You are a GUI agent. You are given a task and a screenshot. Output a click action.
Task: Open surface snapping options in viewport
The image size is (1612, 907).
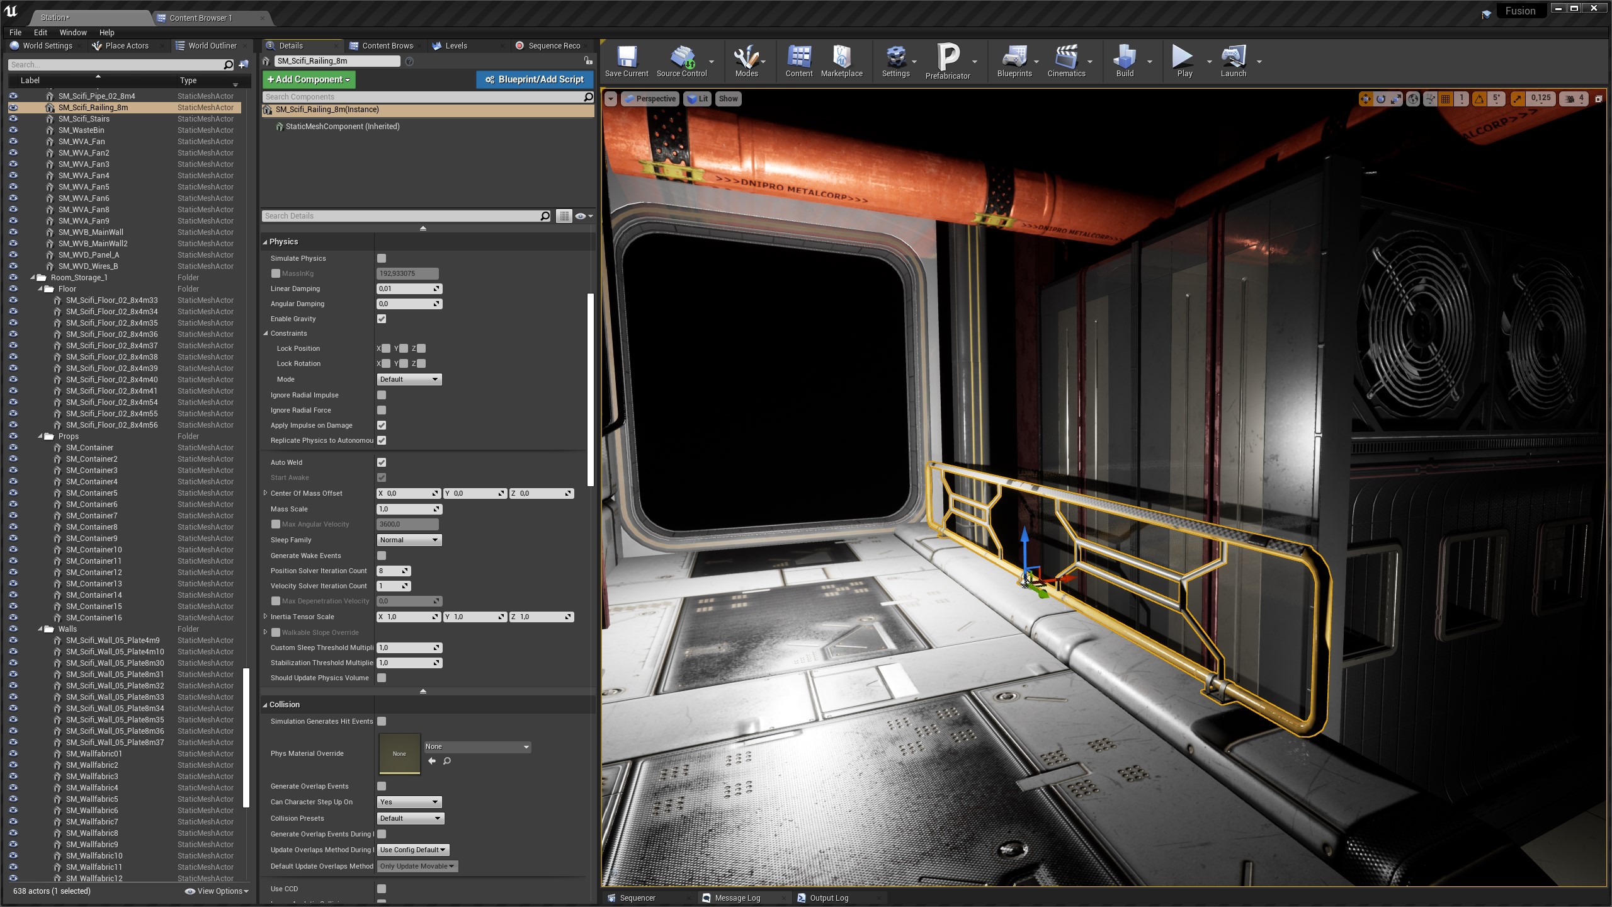tap(1430, 99)
